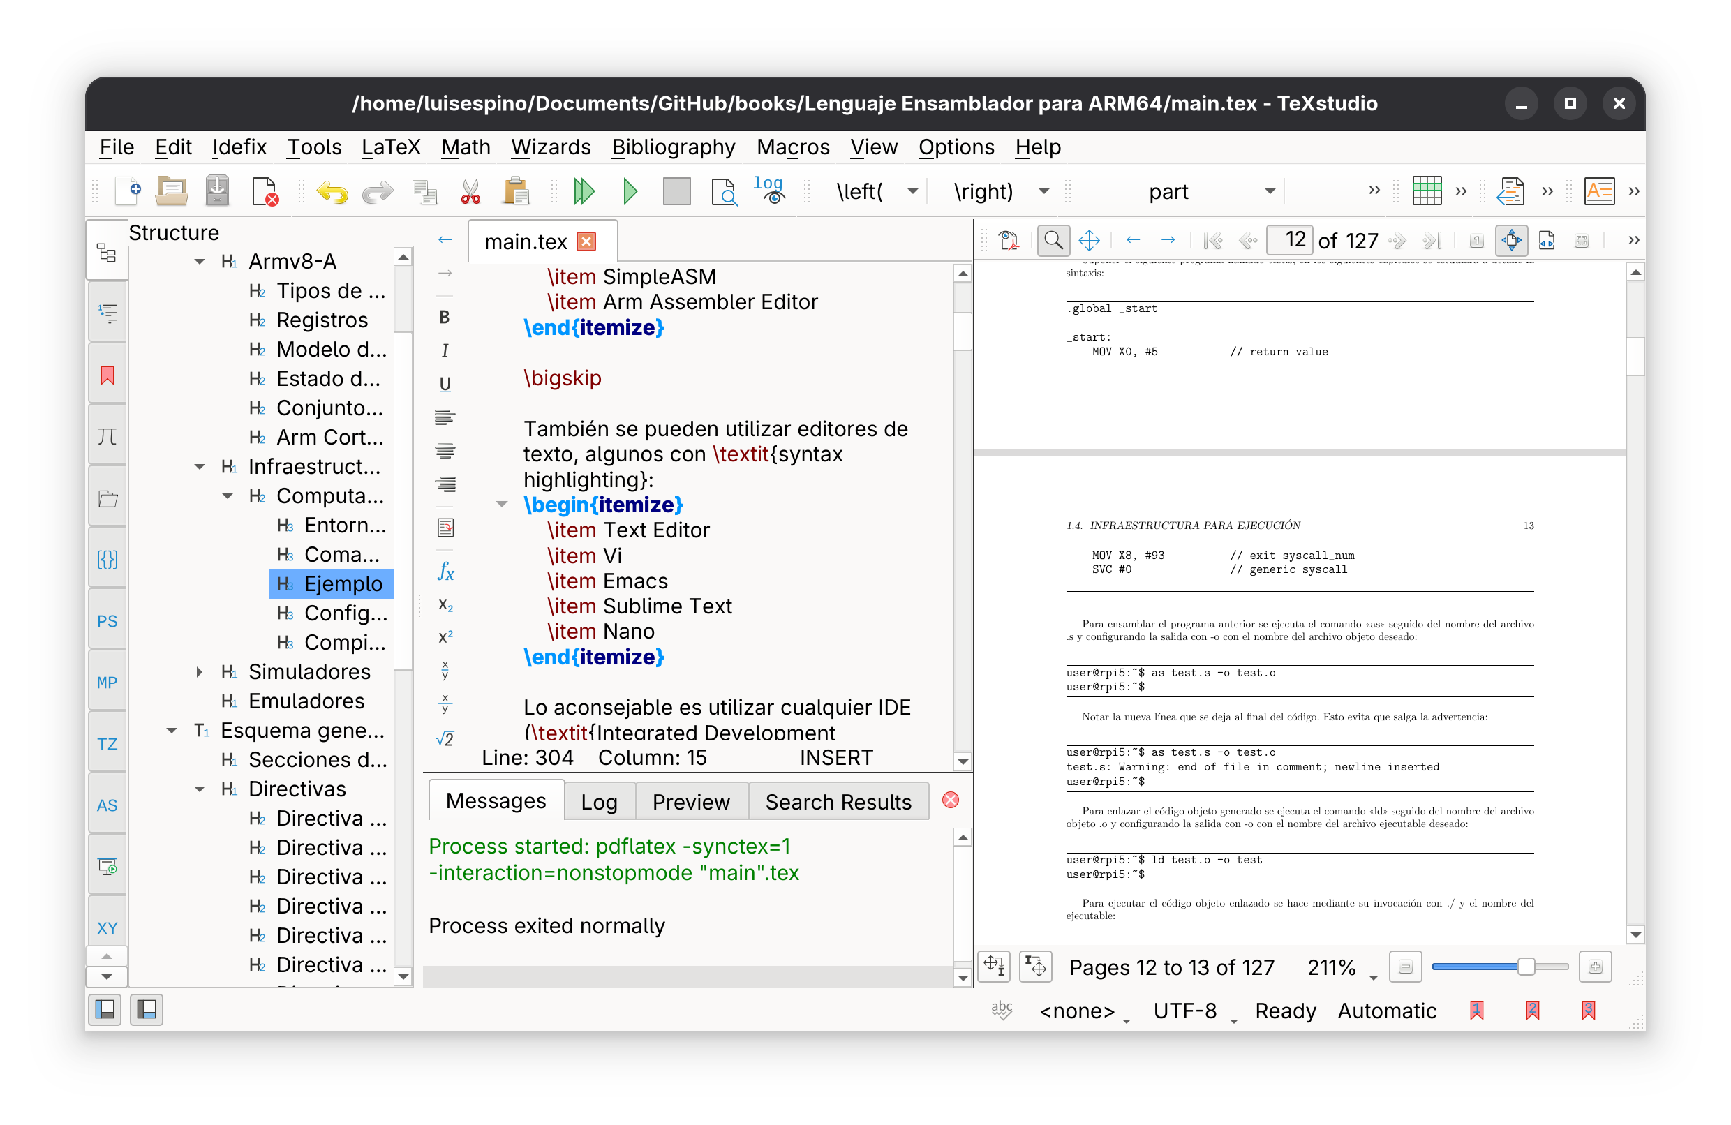The image size is (1731, 1125).
Task: Toggle bookmark 2 in the status bar
Action: pos(1533,1010)
